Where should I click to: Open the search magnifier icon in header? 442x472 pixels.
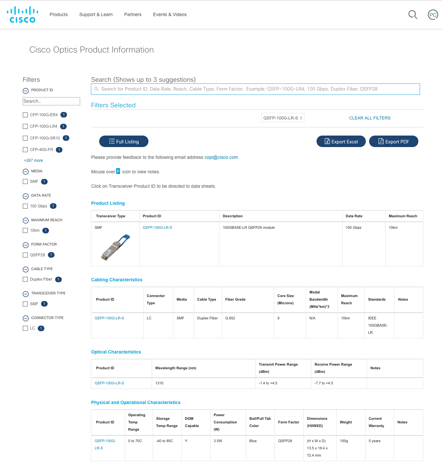(x=412, y=14)
